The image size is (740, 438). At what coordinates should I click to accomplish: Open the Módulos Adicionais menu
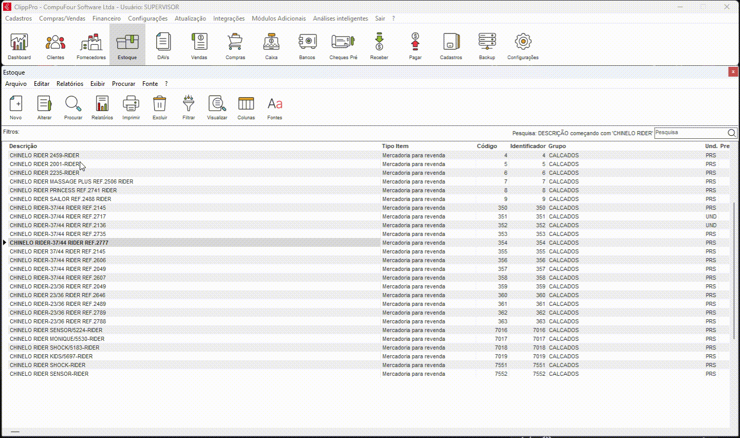point(279,19)
